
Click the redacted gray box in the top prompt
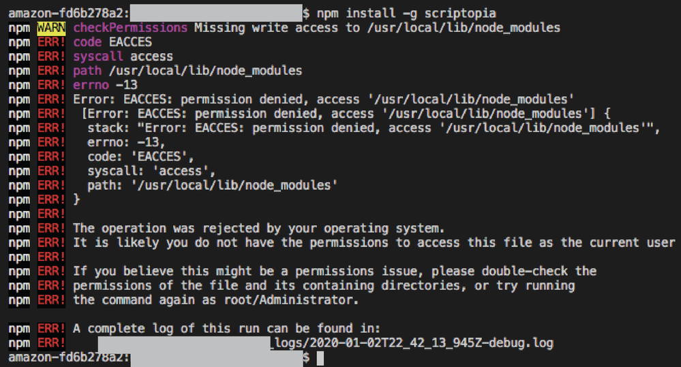215,13
